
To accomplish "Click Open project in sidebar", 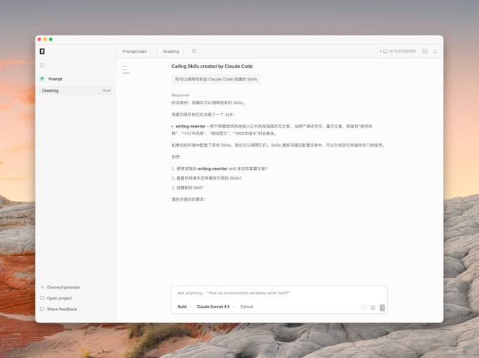I will point(59,298).
